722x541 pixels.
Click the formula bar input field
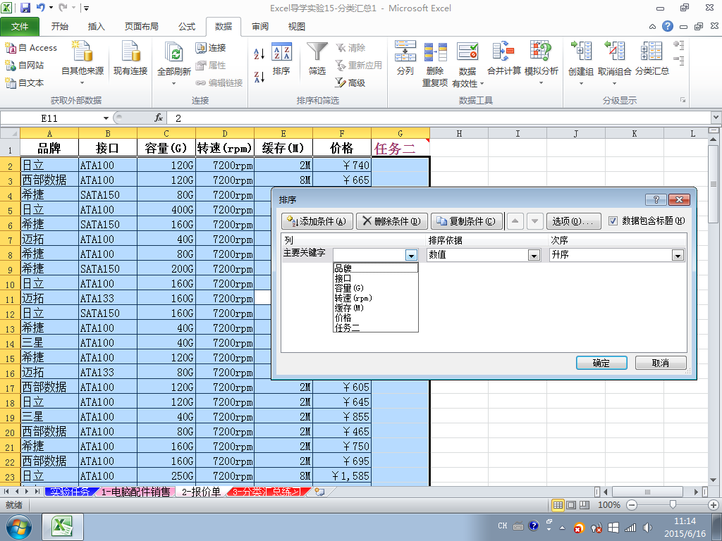click(x=439, y=118)
